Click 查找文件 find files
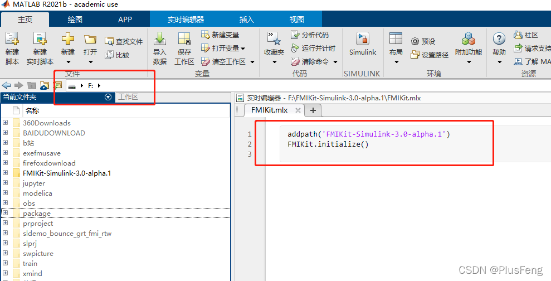This screenshot has width=551, height=281. (124, 41)
